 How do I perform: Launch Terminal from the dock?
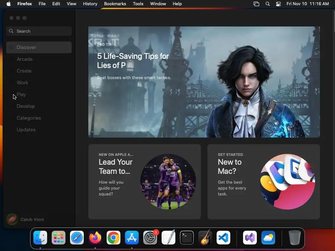(x=187, y=237)
